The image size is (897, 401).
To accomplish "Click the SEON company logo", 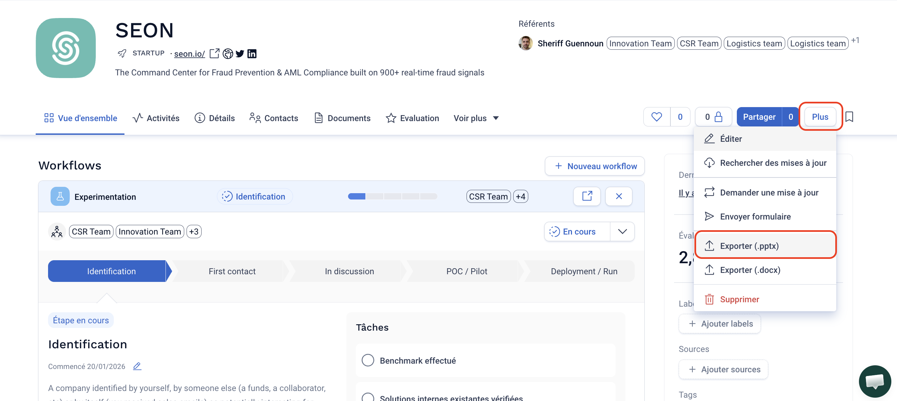I will 66,48.
